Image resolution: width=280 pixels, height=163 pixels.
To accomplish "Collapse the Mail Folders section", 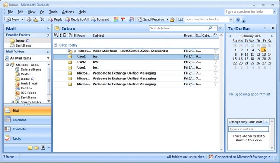I will [x=48, y=52].
